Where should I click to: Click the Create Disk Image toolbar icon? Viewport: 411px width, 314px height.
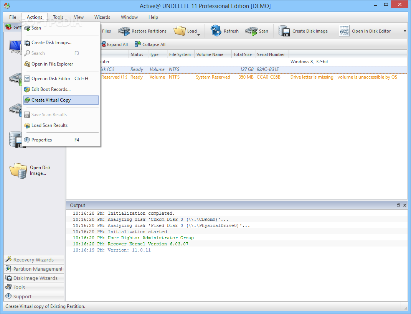tap(284, 31)
